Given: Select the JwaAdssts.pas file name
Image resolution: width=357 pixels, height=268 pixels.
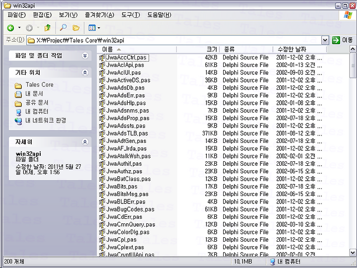Looking at the screenshot, I should [x=126, y=126].
